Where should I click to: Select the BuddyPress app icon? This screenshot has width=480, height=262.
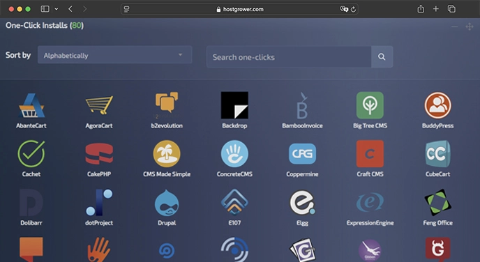click(x=437, y=105)
